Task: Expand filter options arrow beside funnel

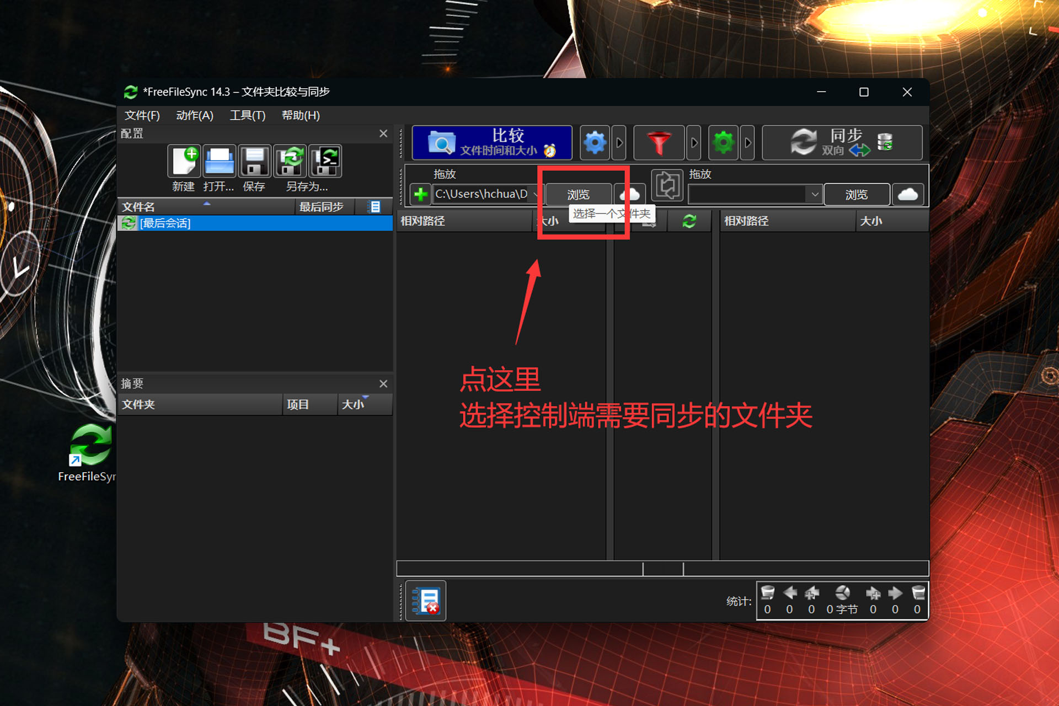Action: click(x=694, y=143)
